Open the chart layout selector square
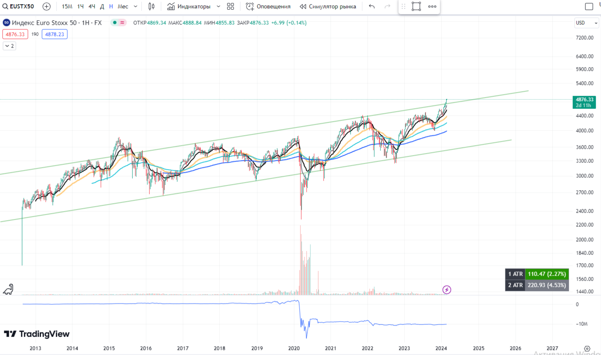Viewport: 601px width, 355px height. coord(589,6)
